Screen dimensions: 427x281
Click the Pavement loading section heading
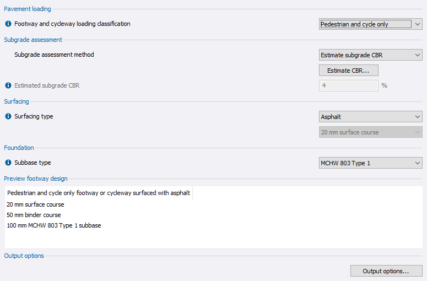coord(27,9)
